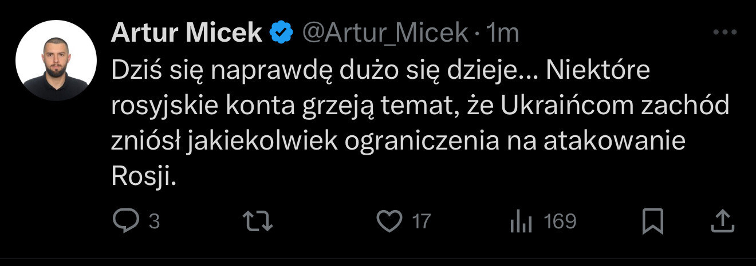Click the blue verified badge
This screenshot has height=266, width=756.
pos(281,34)
